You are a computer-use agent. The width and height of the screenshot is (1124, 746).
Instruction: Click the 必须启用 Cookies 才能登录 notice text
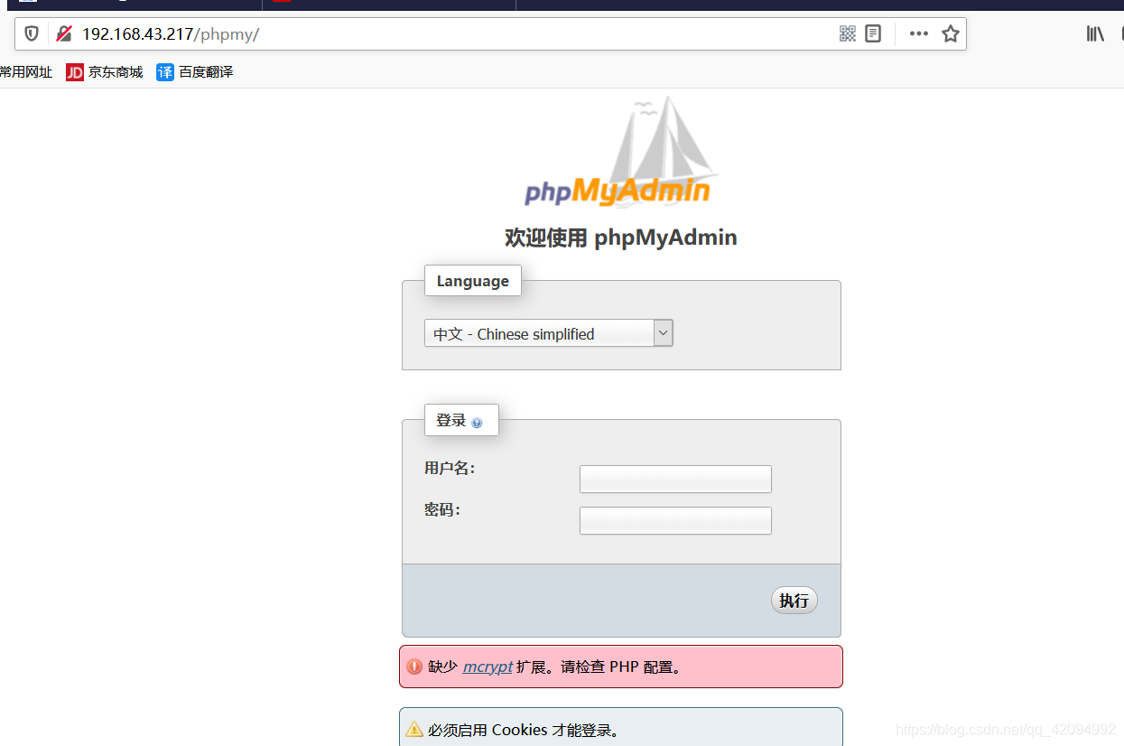click(x=525, y=730)
